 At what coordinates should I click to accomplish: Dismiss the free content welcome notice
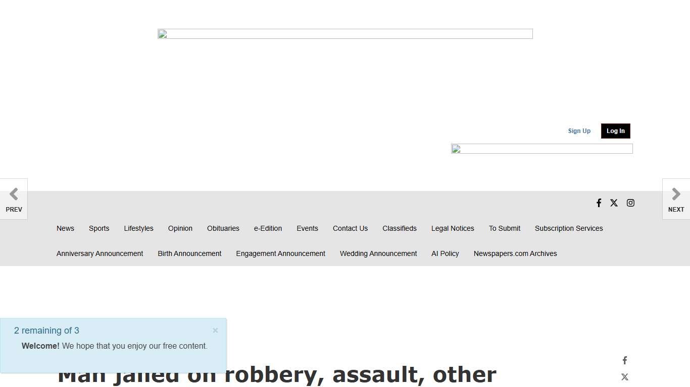pos(215,330)
